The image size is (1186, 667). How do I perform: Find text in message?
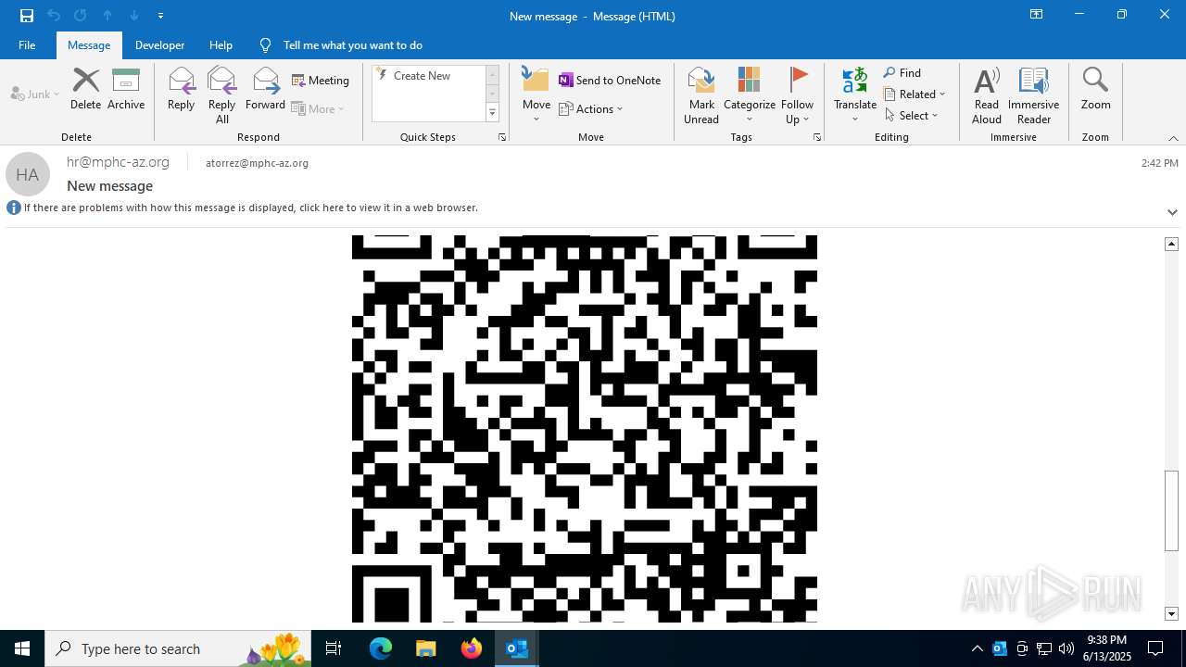point(902,73)
